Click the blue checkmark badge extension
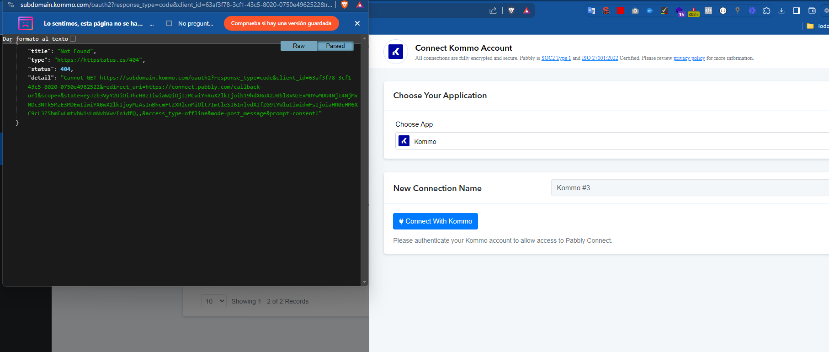 click(649, 11)
